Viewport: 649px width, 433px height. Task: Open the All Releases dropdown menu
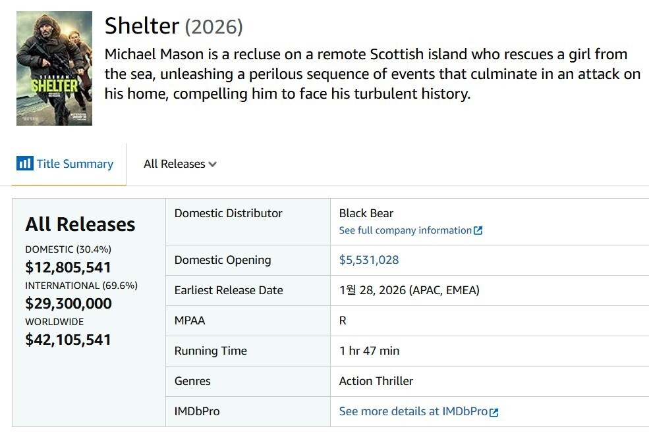pyautogui.click(x=174, y=164)
